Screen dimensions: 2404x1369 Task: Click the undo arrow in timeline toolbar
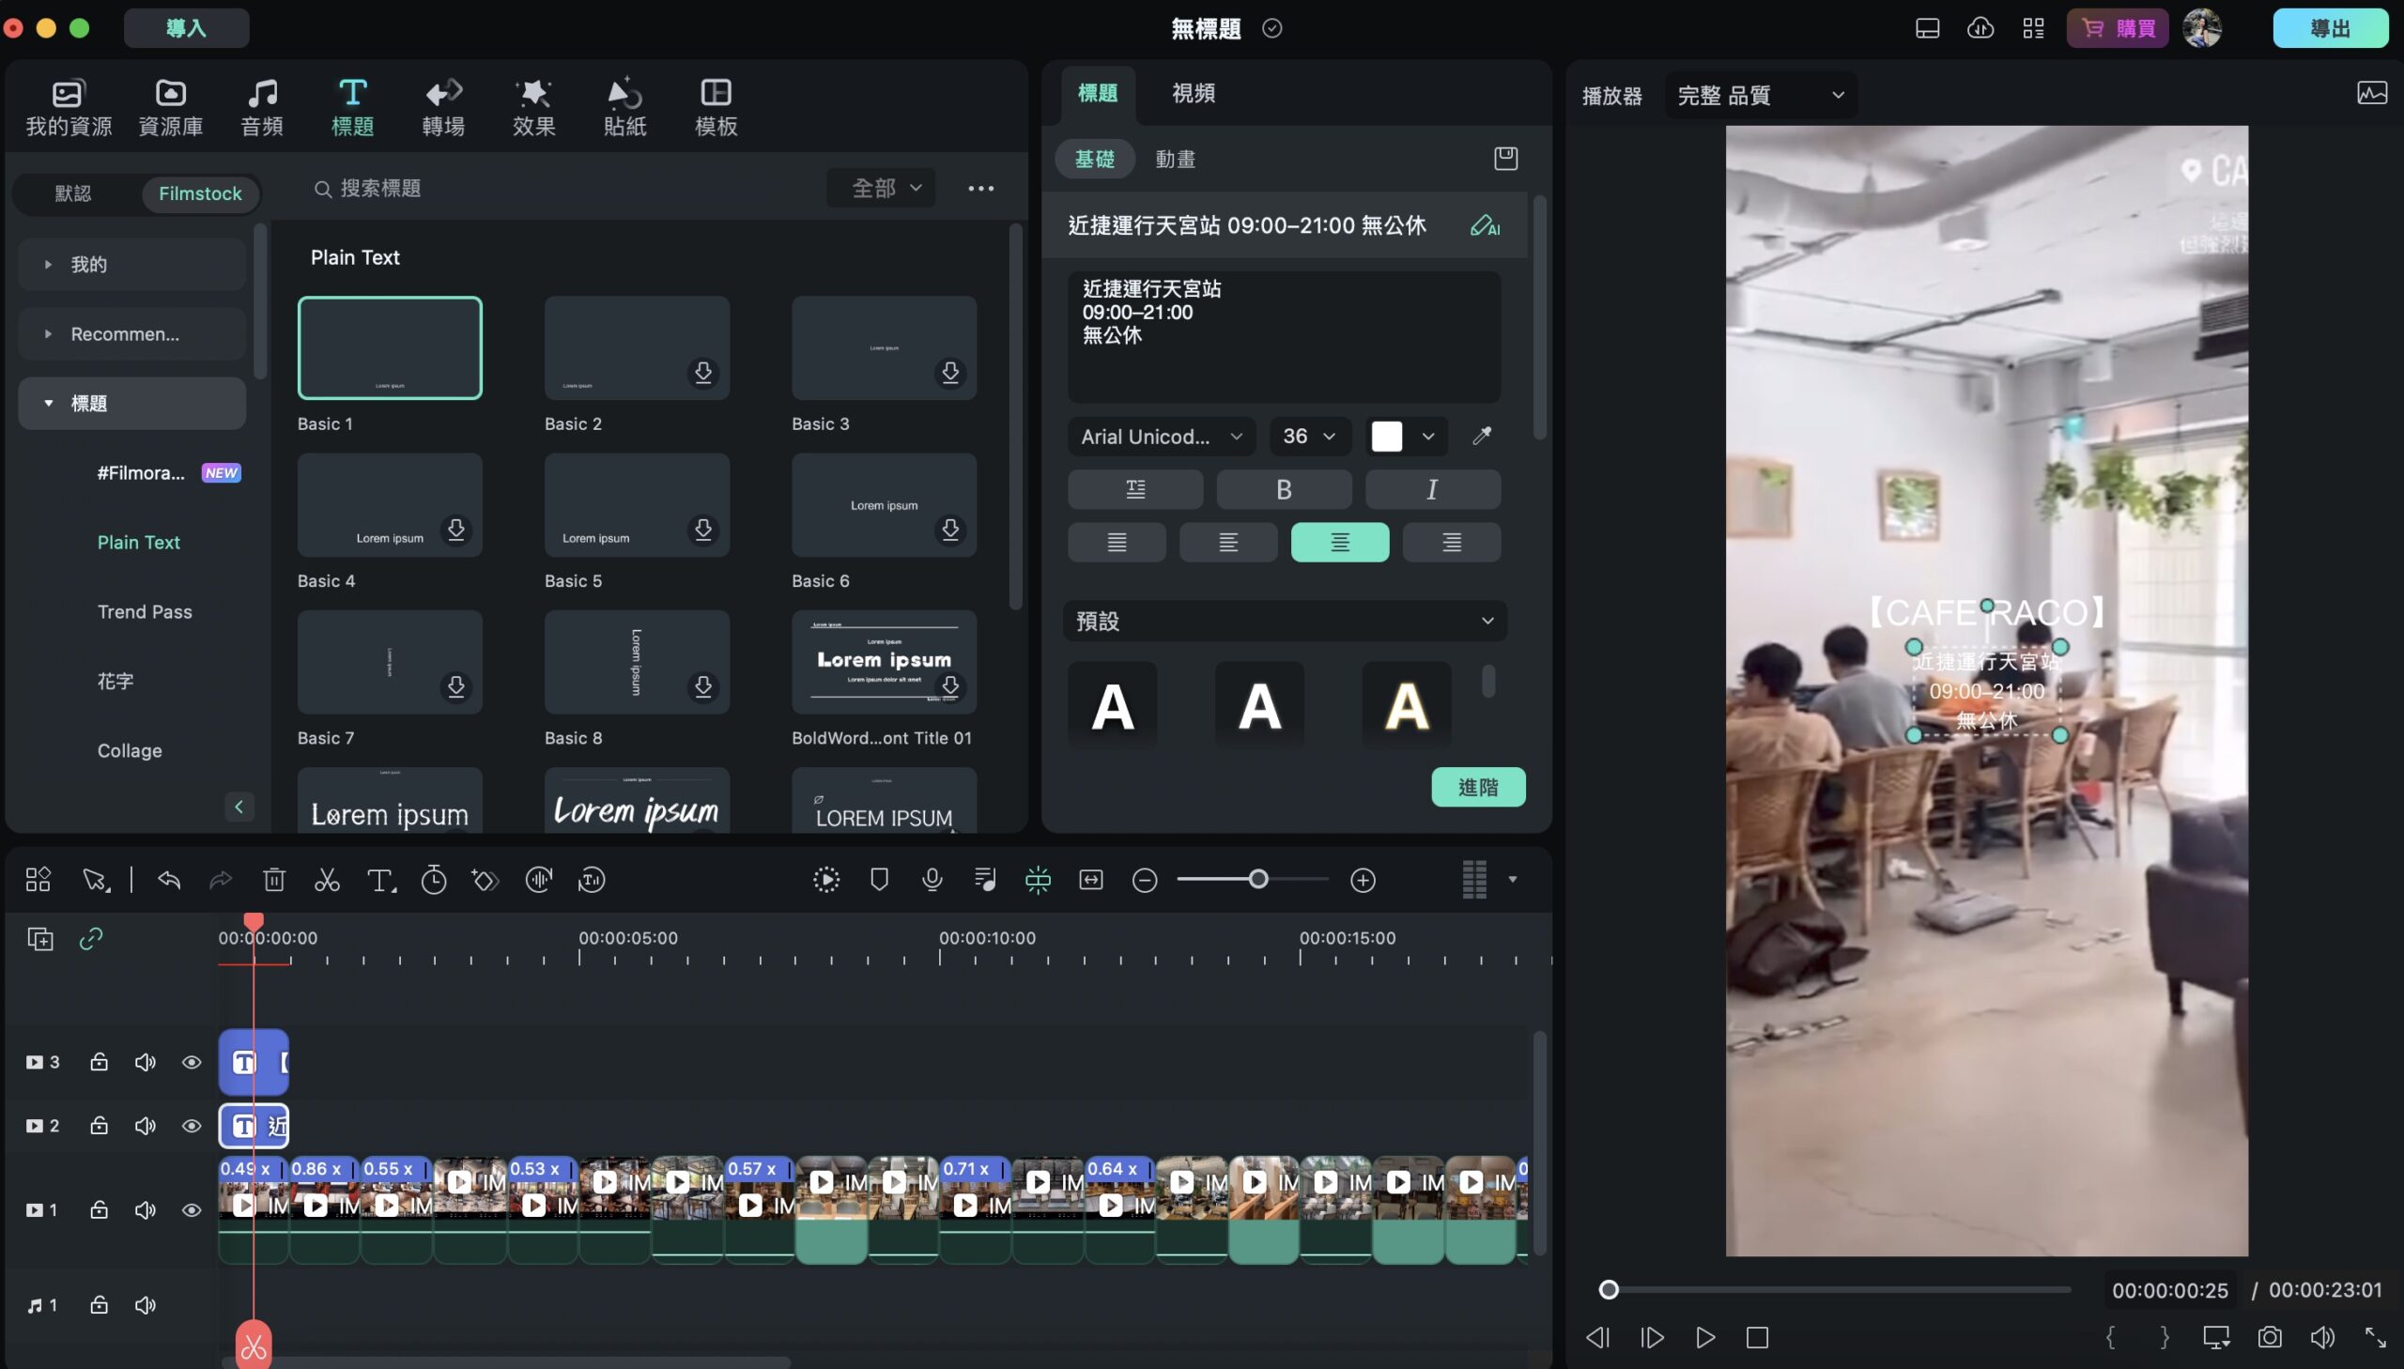point(169,880)
